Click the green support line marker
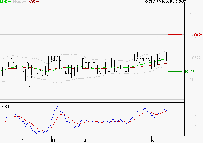Viewport: 203px width, 143px height. [175, 71]
